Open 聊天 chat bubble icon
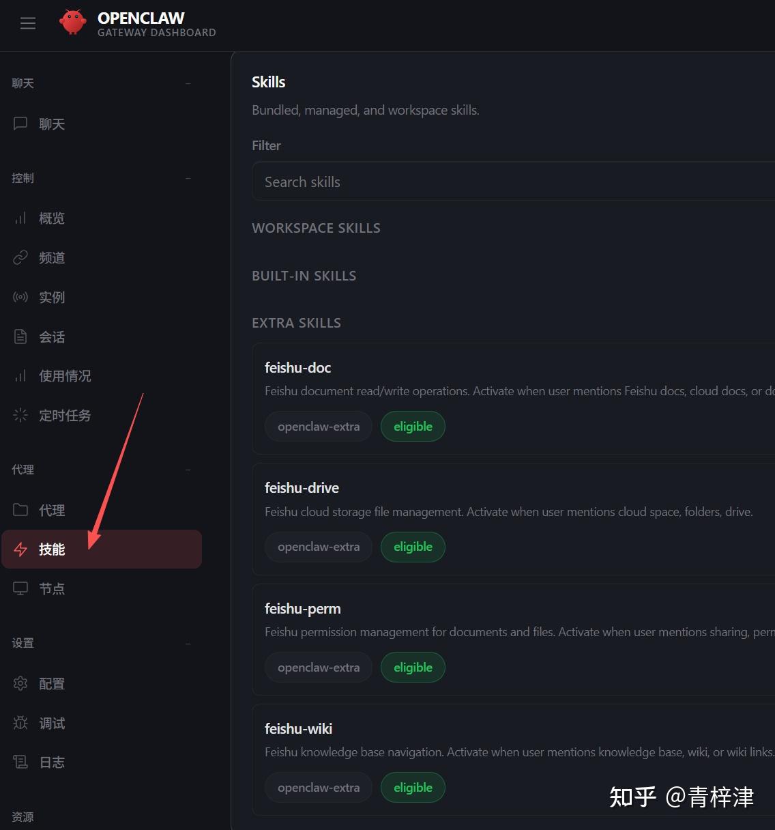 click(20, 124)
